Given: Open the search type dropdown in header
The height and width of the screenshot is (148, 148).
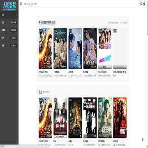Looking at the screenshot, I should [x=26, y=4].
